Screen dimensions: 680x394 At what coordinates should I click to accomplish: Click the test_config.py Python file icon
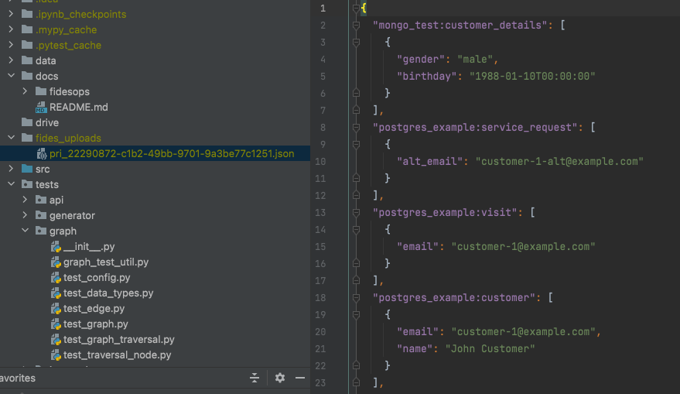pyautogui.click(x=56, y=277)
